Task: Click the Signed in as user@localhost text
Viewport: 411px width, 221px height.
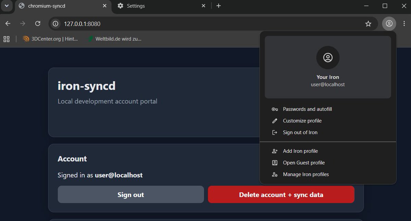Action: click(x=100, y=175)
